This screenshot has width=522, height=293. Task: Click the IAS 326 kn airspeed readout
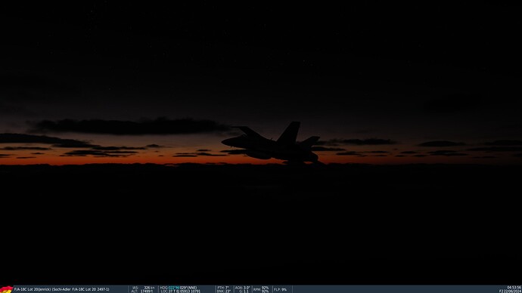(x=144, y=288)
